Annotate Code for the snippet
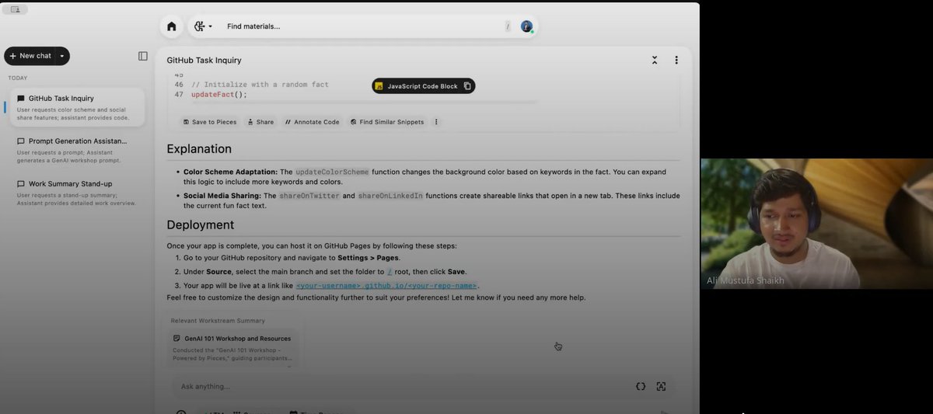The width and height of the screenshot is (933, 414). [x=312, y=122]
